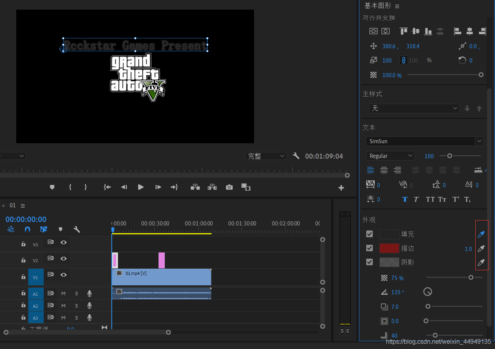This screenshot has height=349, width=495.
Task: Open program monitor wrench settings
Action: 296,156
